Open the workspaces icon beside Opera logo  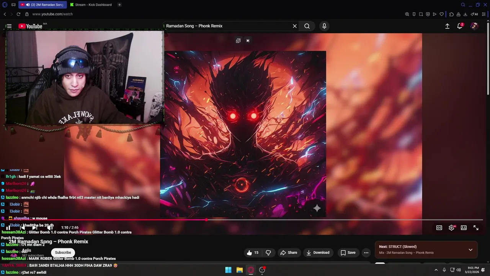click(x=13, y=5)
